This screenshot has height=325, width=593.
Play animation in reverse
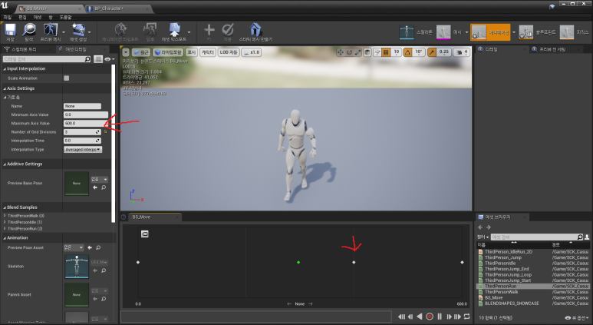coord(420,317)
